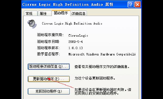Select the driver date 2009-5-4
This screenshot has height=99, width=163.
pyautogui.click(x=75, y=42)
